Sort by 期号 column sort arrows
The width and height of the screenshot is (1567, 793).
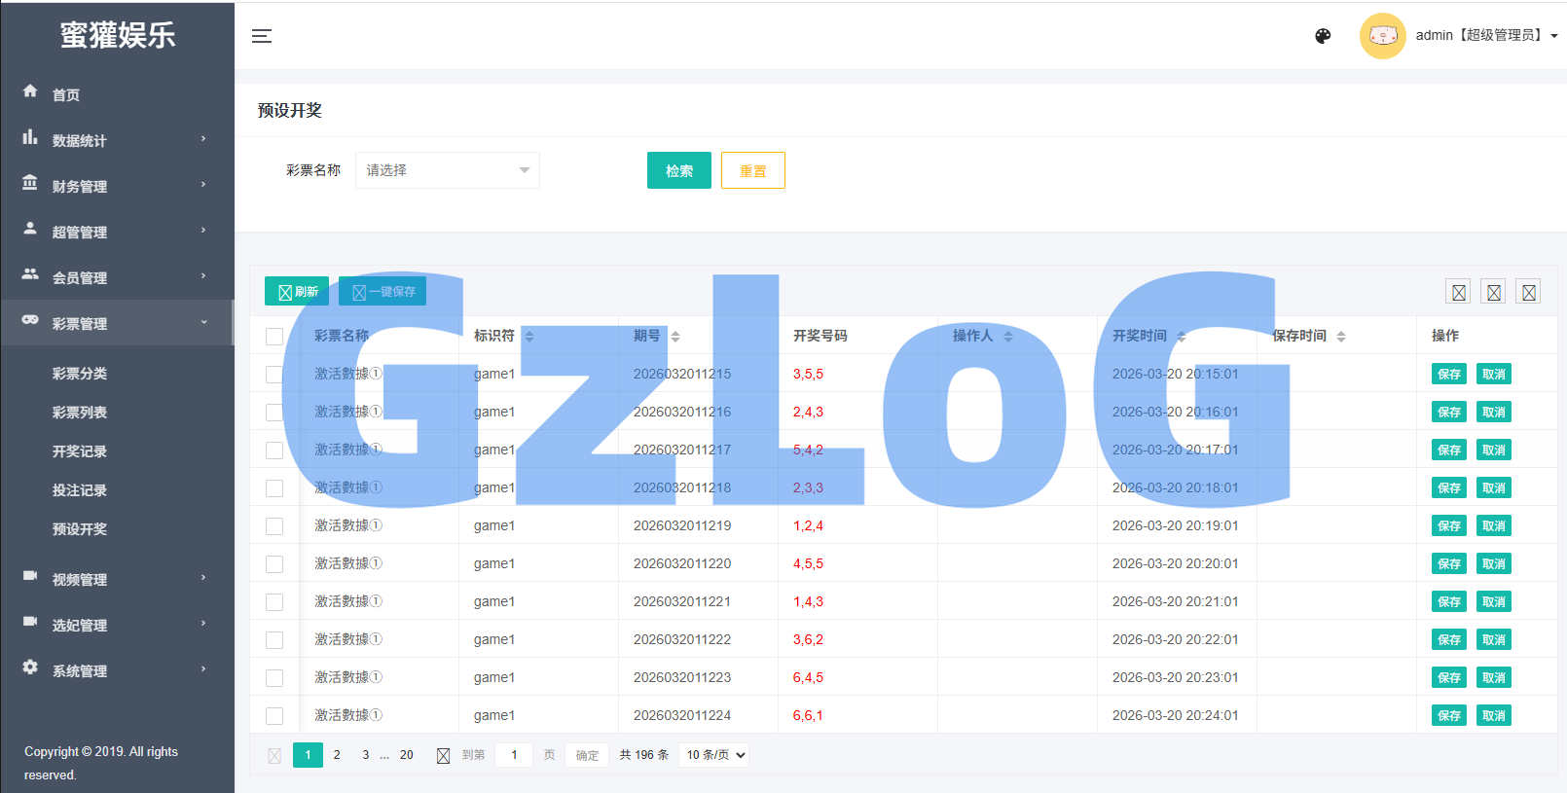coord(675,337)
